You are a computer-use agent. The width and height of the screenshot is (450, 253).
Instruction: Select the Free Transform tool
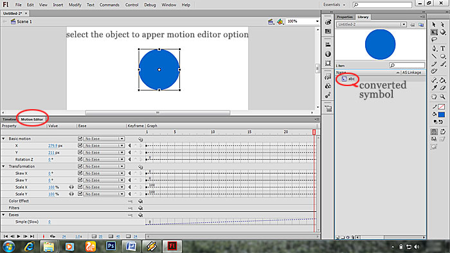434,32
